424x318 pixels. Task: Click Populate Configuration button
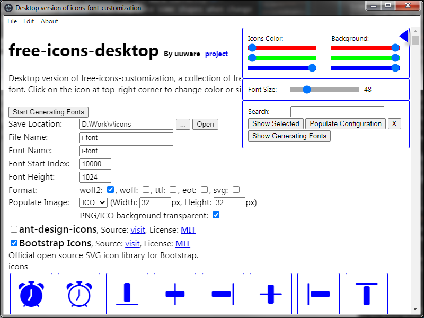346,124
